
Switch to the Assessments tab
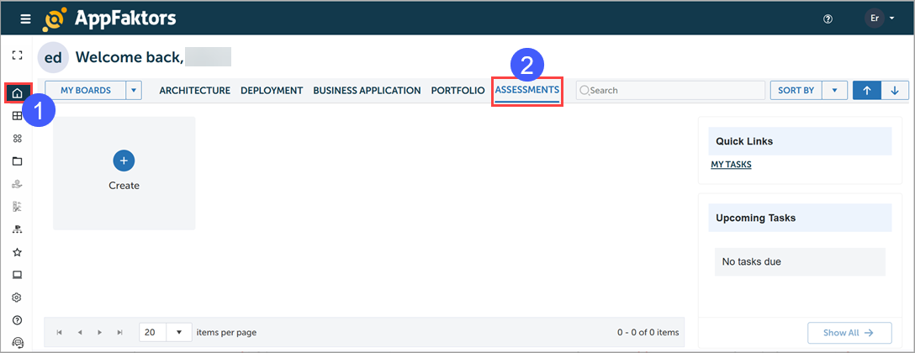pyautogui.click(x=526, y=90)
